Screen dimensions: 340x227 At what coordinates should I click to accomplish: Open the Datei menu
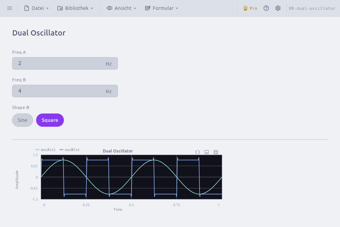(36, 8)
